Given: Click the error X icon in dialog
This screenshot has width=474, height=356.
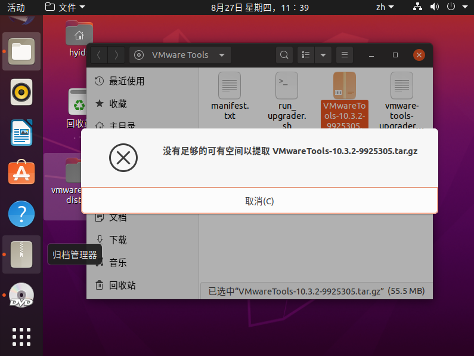Looking at the screenshot, I should coord(123,158).
